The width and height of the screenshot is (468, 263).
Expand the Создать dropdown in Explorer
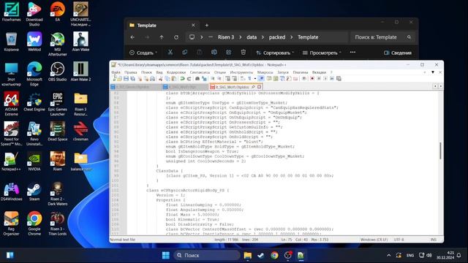[143, 53]
